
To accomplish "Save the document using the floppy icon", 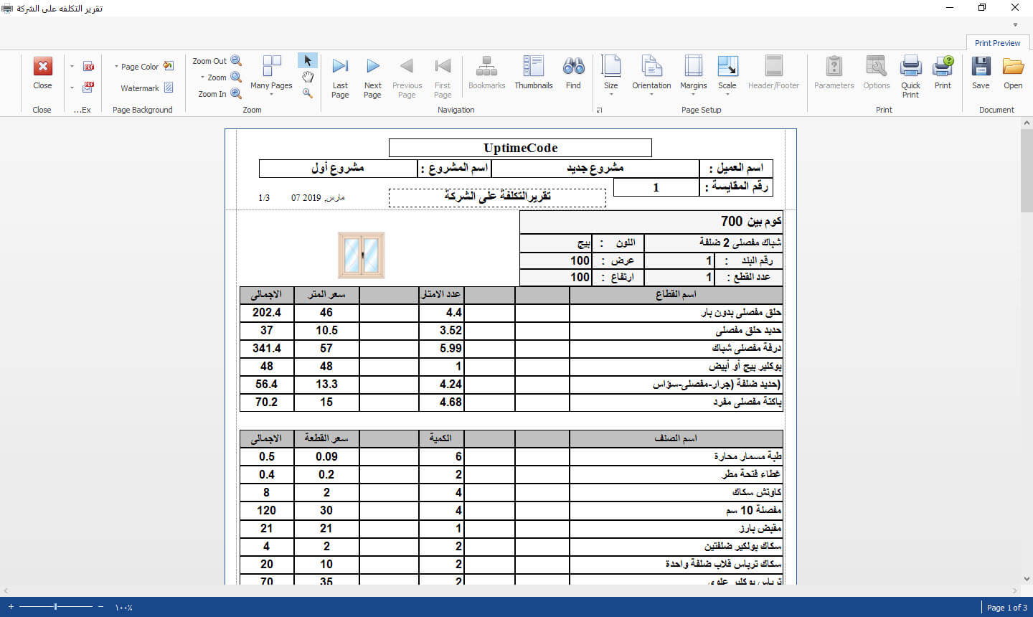I will [981, 67].
